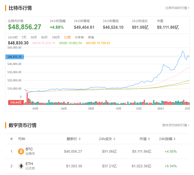This screenshot has width=194, height=175.
Task: Click the Bitcoin orange logo icon
Action: [21, 151]
